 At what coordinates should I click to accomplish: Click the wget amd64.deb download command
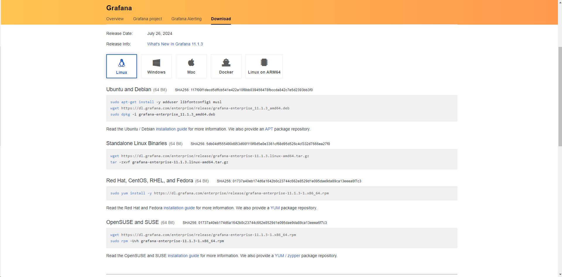point(200,108)
